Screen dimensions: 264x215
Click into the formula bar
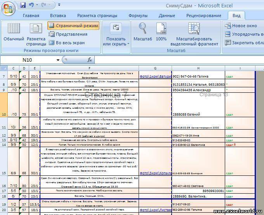click(179, 60)
